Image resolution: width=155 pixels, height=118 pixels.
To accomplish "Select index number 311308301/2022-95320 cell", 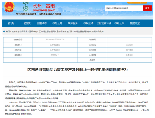I will pyautogui.click(x=55, y=40).
